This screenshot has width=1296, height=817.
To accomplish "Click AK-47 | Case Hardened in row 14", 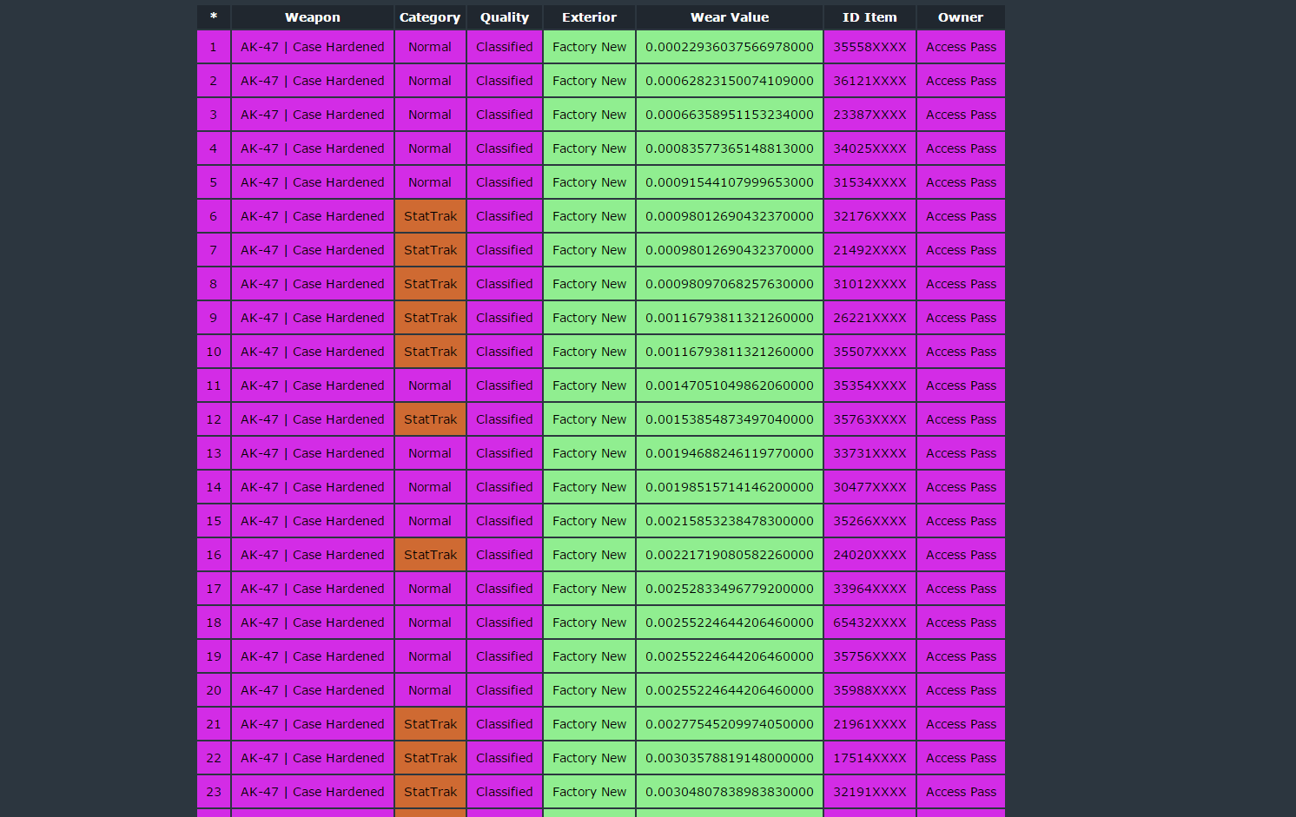I will pyautogui.click(x=313, y=487).
